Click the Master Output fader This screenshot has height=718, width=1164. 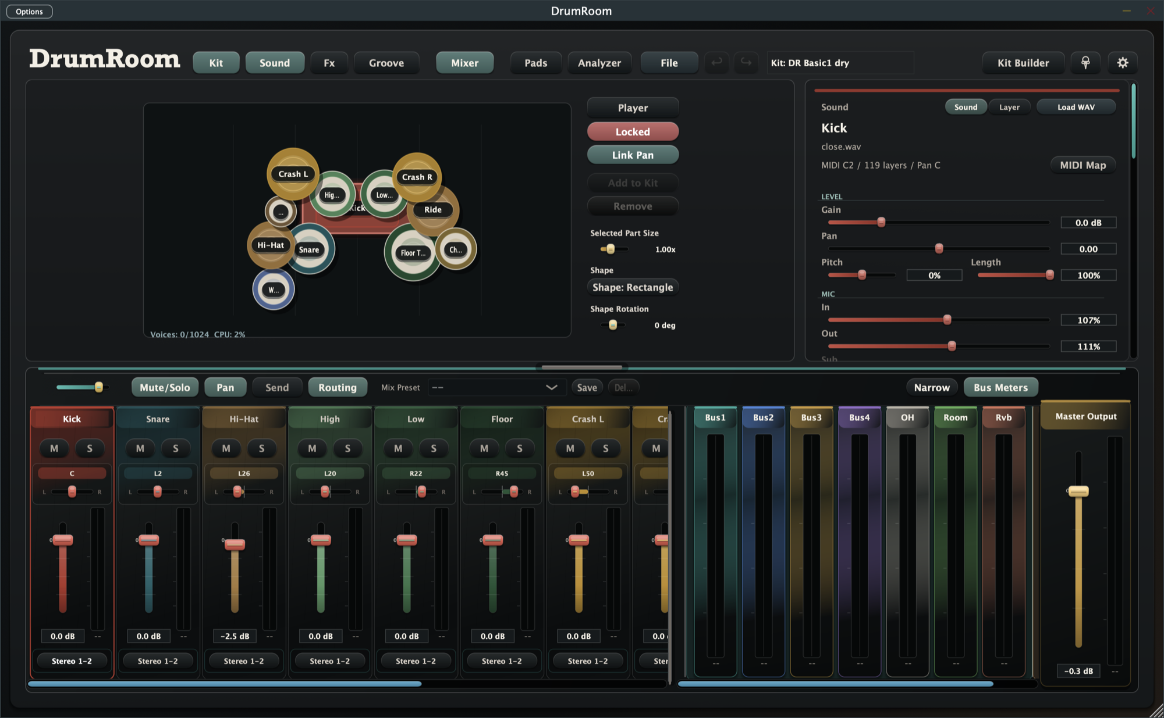click(1078, 492)
